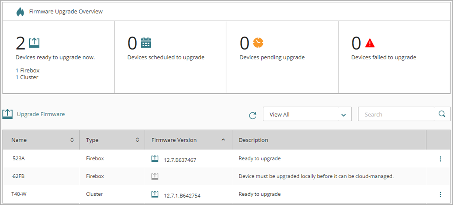This screenshot has width=453, height=205.
Task: Click the grey upgrade icon in the 62FB row
Action: [155, 176]
